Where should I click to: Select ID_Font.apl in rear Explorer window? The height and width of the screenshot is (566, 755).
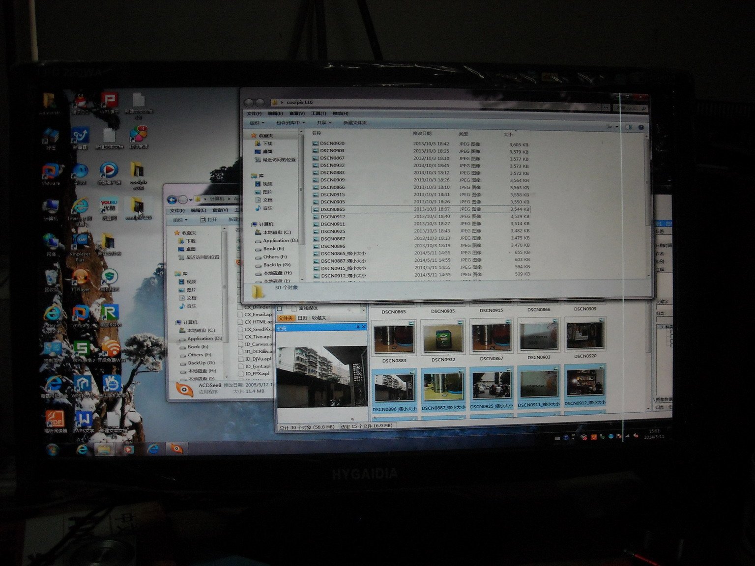click(x=255, y=366)
